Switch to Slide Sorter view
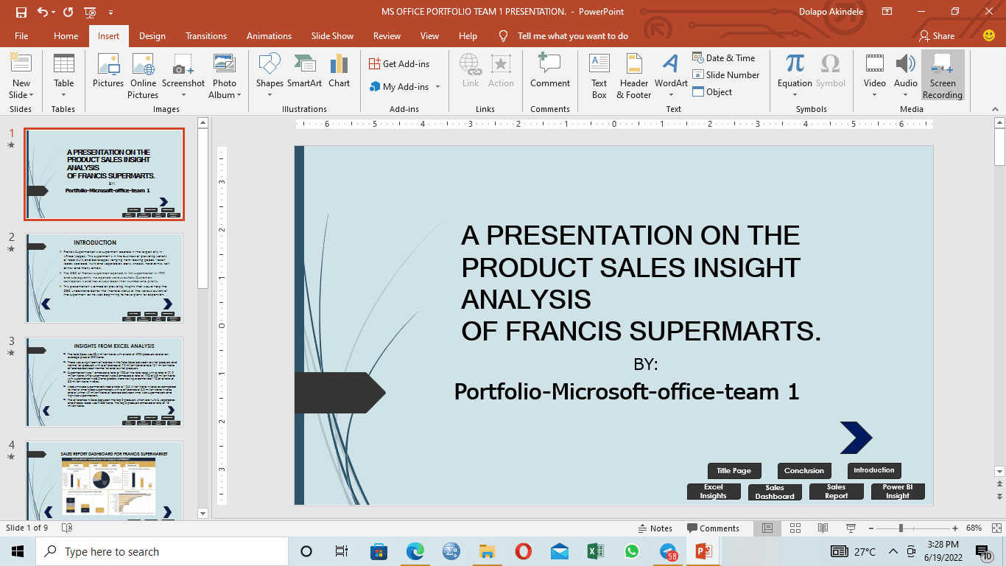This screenshot has width=1006, height=566. pos(795,528)
